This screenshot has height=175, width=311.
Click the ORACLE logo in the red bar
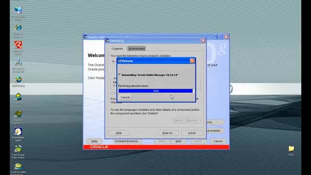(99, 147)
